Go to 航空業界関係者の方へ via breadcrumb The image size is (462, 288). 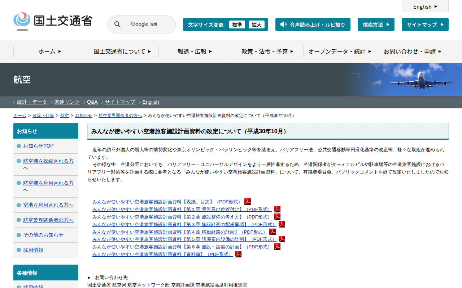point(120,116)
